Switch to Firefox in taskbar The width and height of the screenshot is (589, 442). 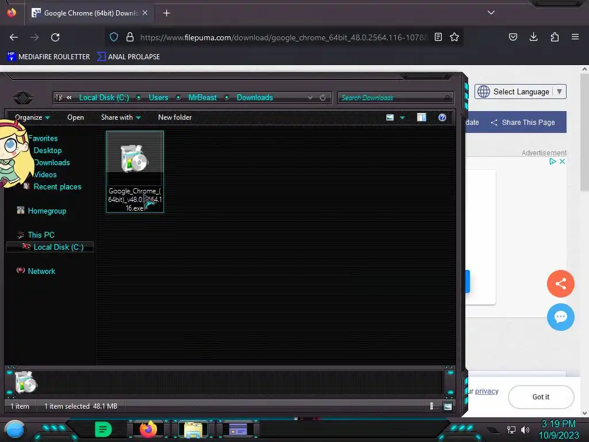pos(148,429)
